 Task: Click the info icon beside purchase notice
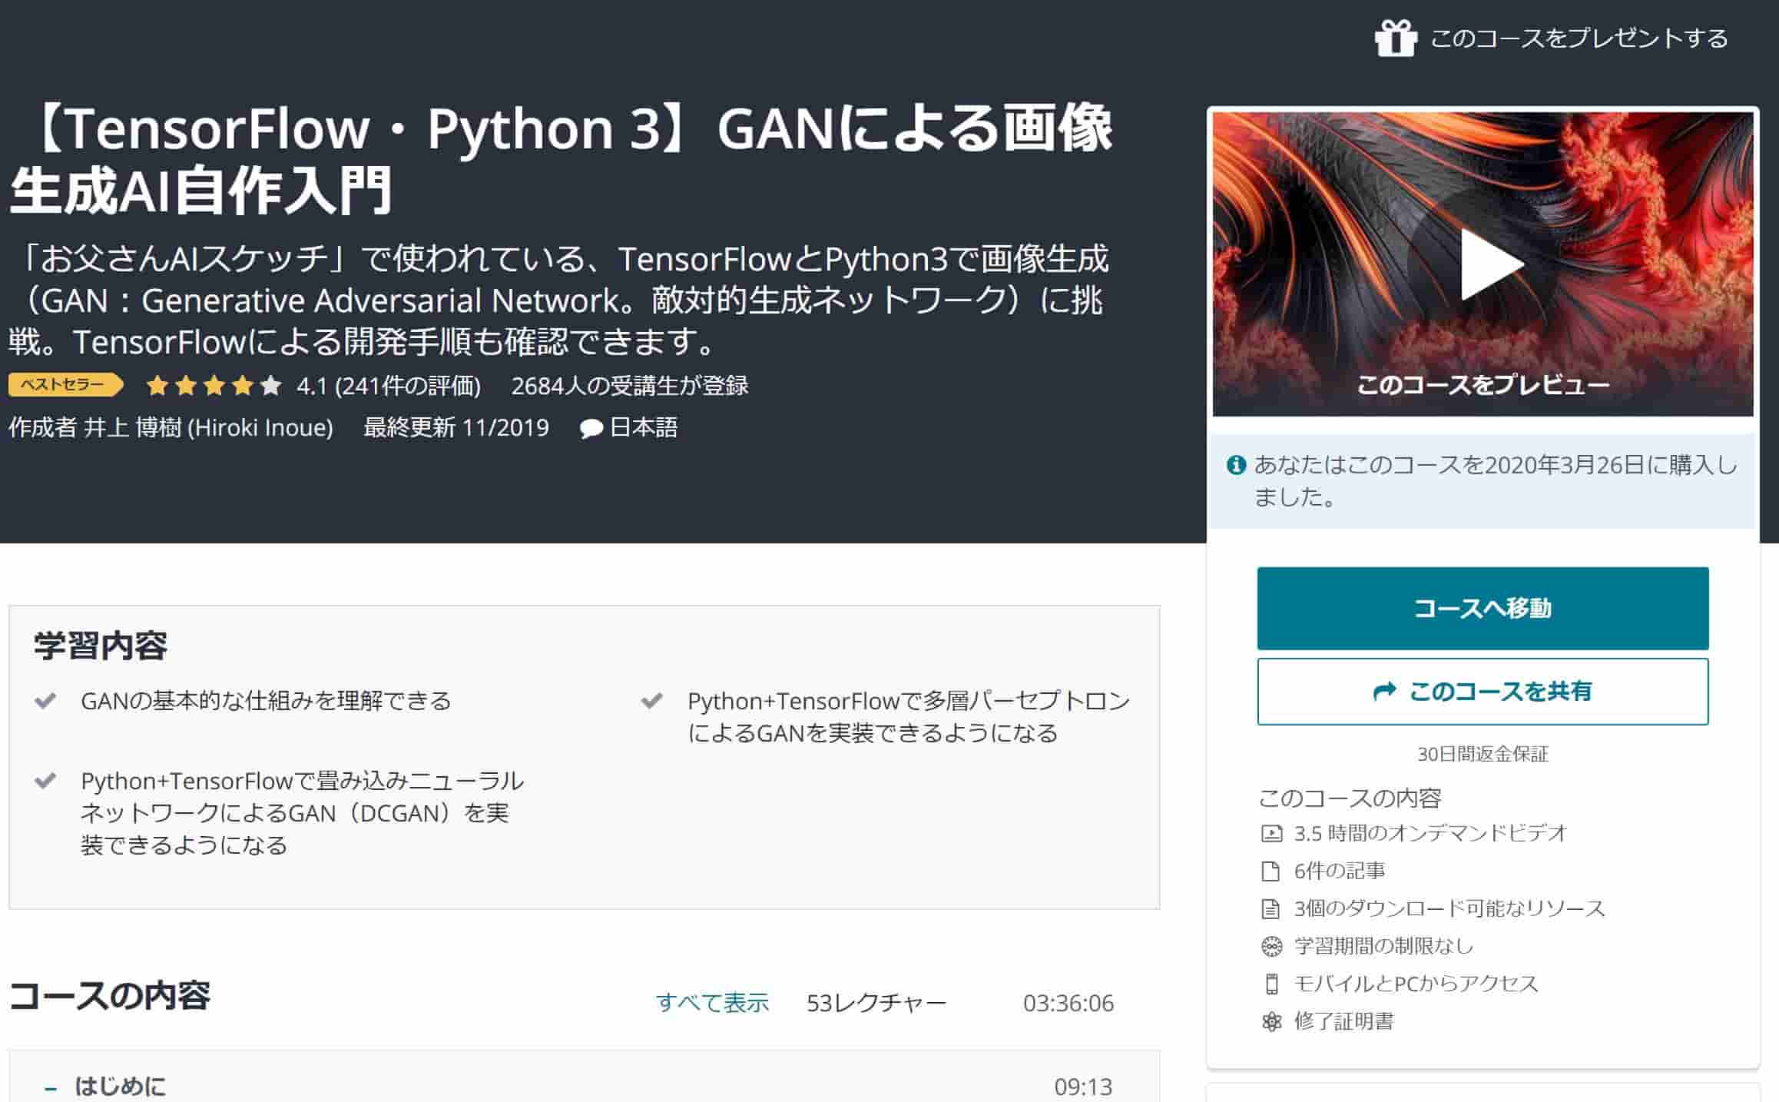tap(1236, 465)
